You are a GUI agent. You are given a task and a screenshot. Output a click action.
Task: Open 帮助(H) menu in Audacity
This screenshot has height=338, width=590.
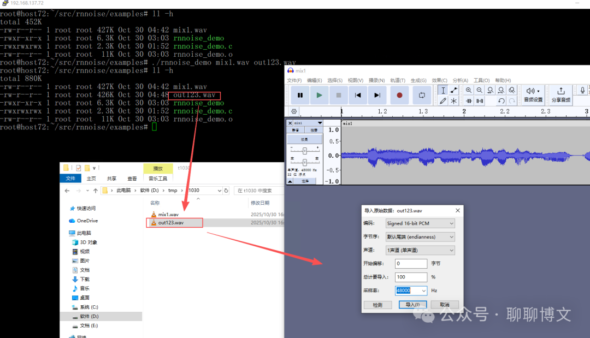point(503,80)
